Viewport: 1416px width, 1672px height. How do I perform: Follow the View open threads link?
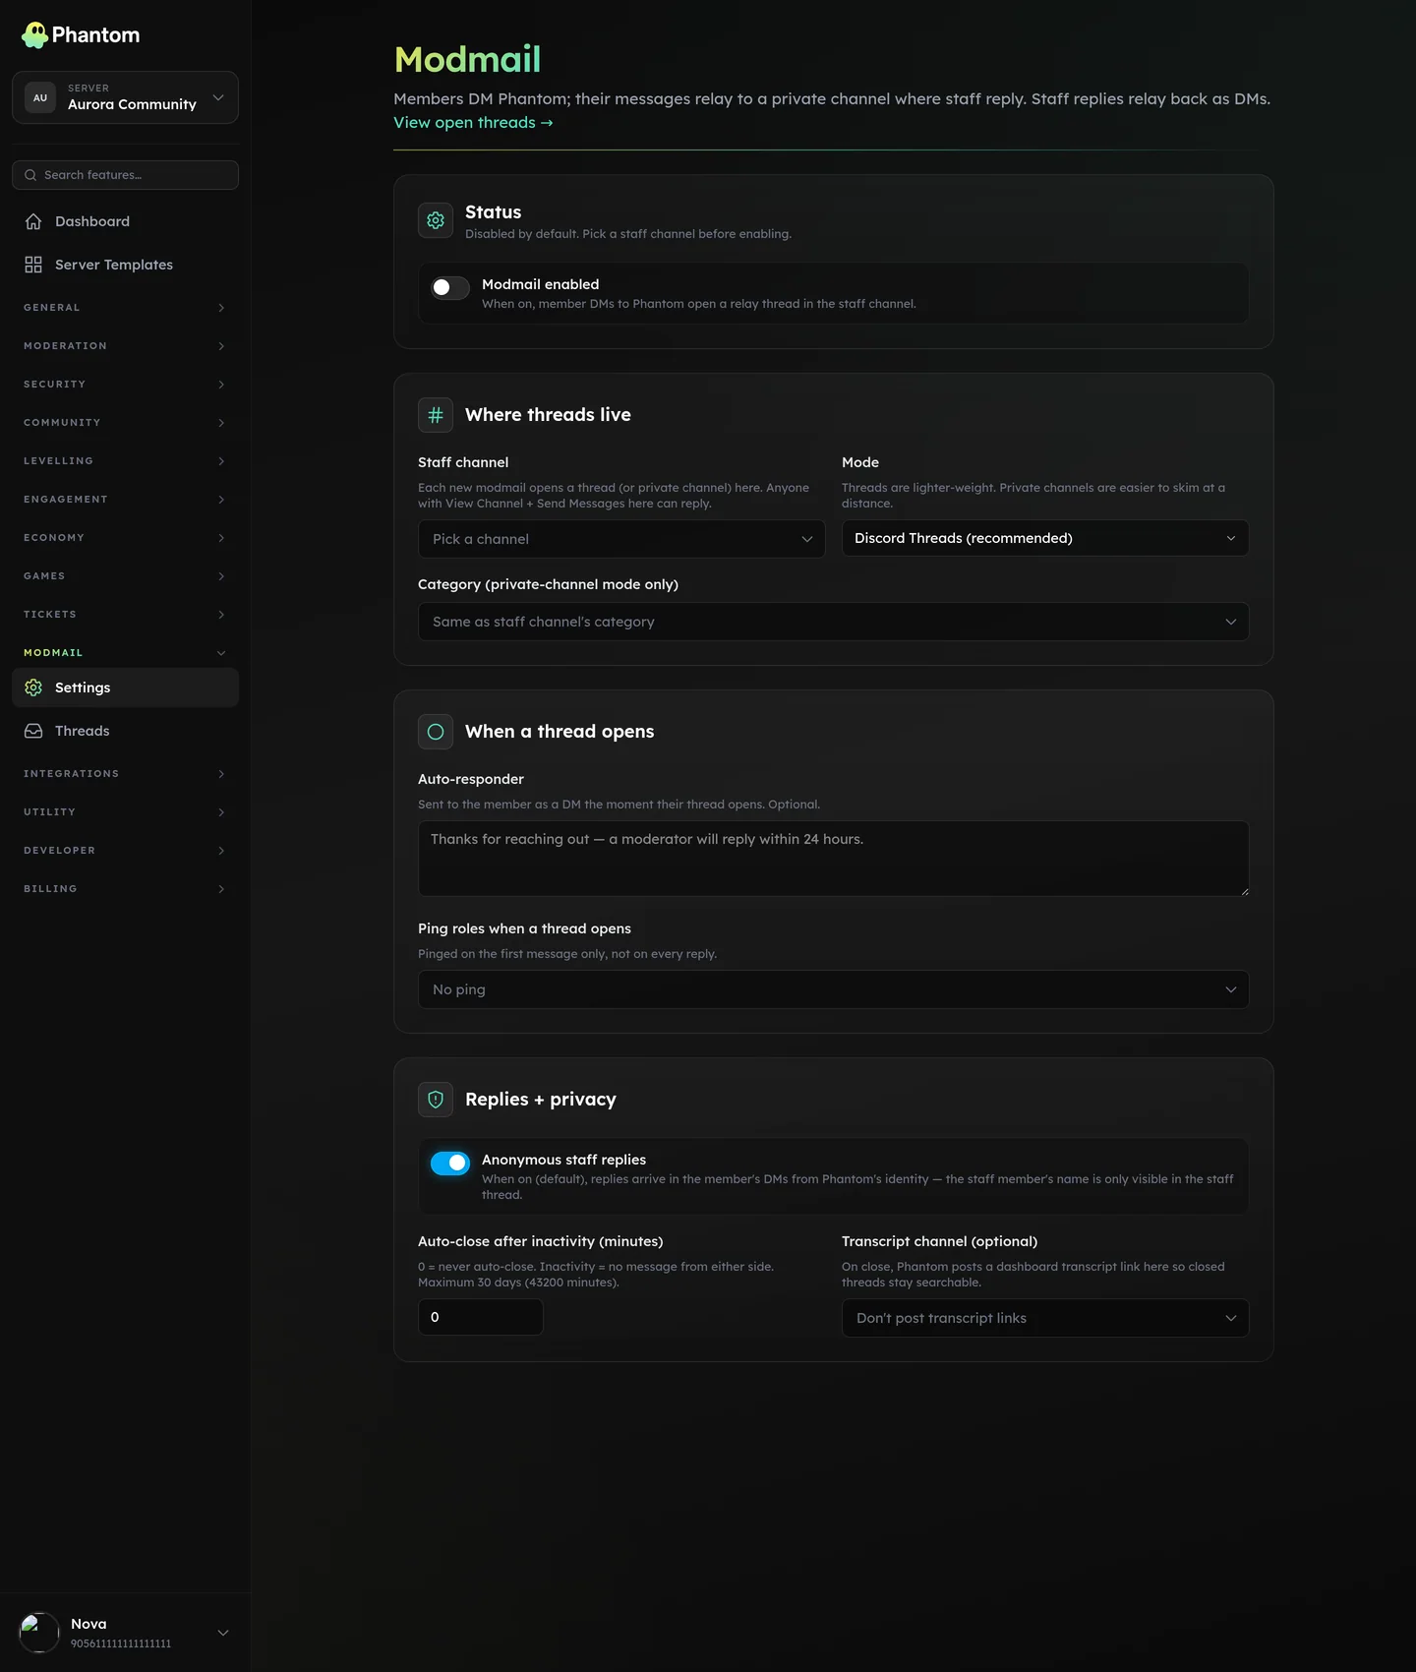473,123
